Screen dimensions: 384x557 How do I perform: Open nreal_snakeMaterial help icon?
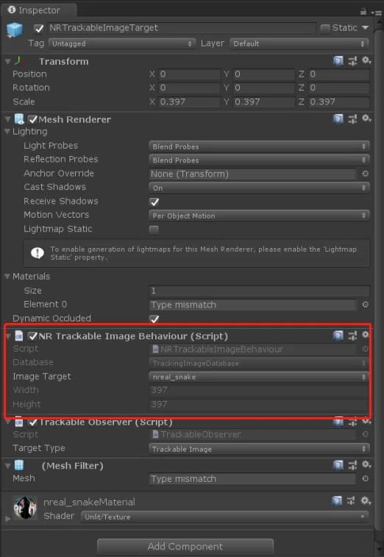[338, 501]
